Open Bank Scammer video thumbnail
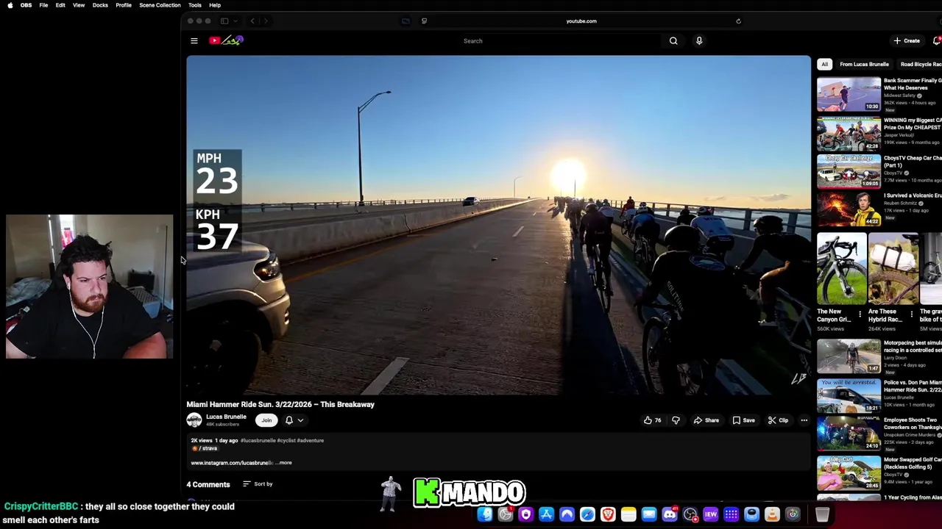The height and width of the screenshot is (529, 942). coord(849,95)
